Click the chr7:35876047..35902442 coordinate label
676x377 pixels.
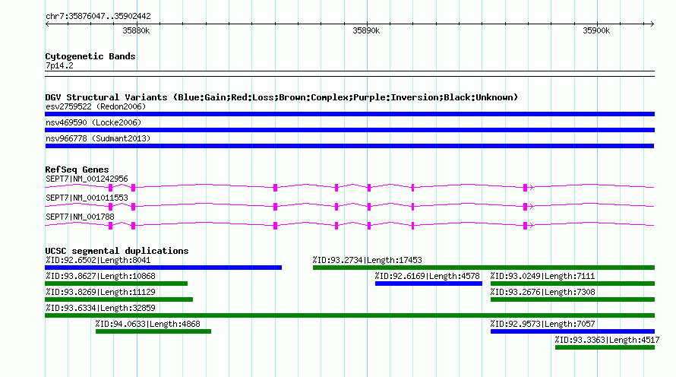(98, 16)
